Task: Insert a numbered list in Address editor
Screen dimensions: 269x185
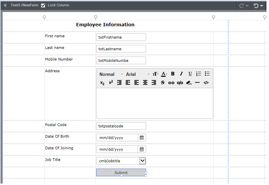Action: click(x=199, y=74)
